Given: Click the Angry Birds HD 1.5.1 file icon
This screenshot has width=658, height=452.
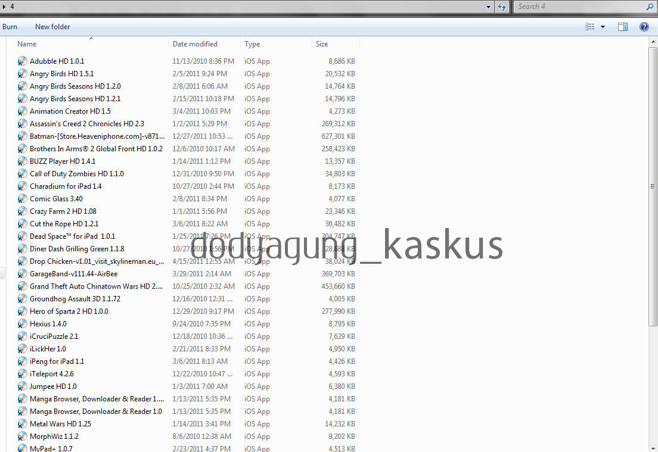Looking at the screenshot, I should pyautogui.click(x=22, y=74).
